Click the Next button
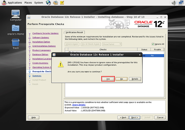 pyautogui.click(x=135, y=117)
